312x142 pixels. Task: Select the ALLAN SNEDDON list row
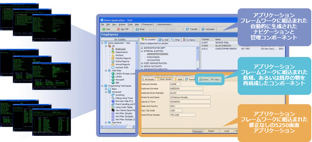243,46
